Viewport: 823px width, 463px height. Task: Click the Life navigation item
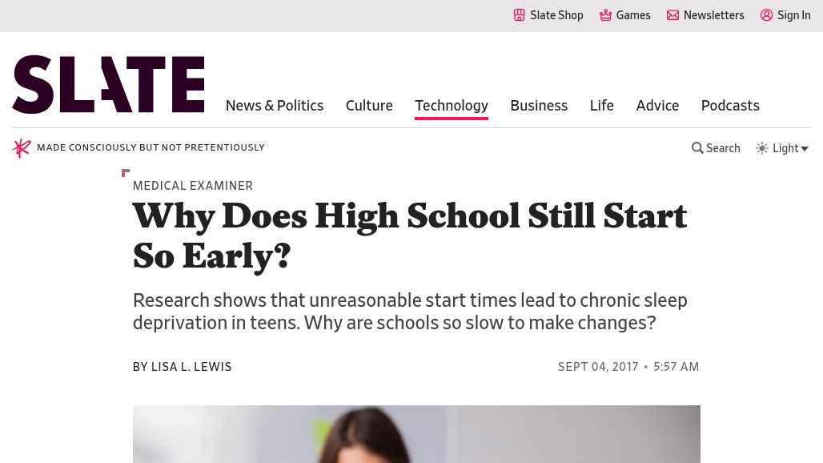click(x=602, y=106)
